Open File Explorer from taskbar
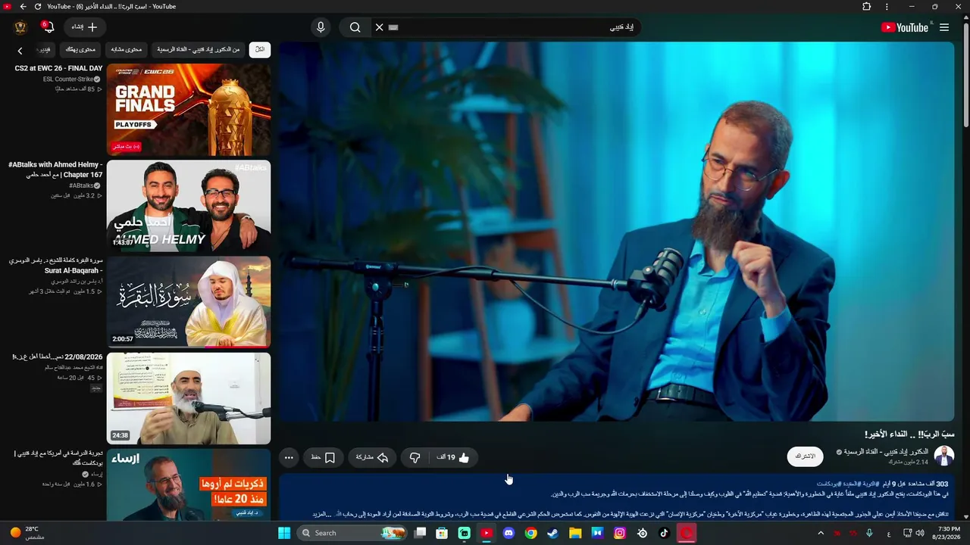This screenshot has height=545, width=970. coord(575,533)
